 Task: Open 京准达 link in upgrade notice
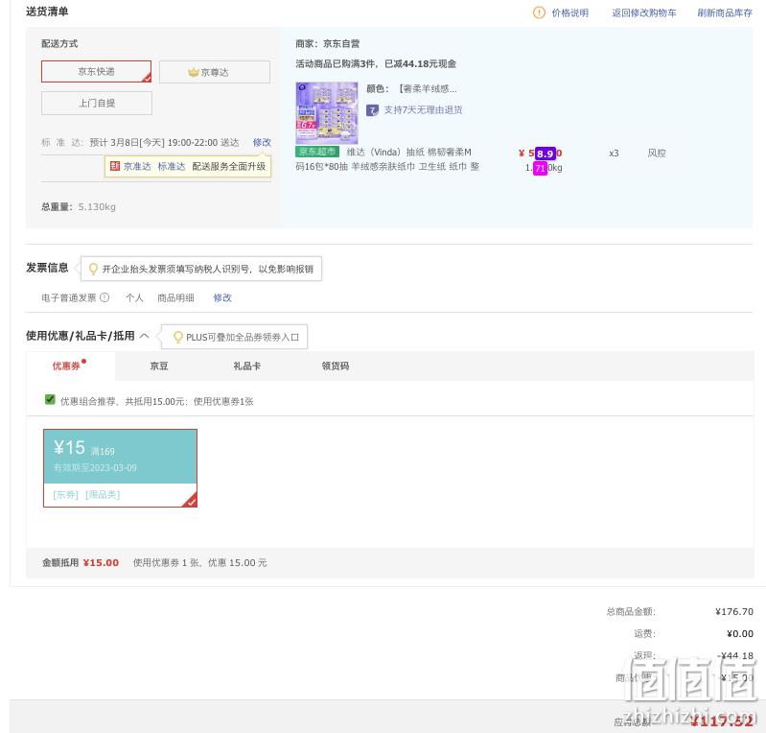(x=137, y=166)
